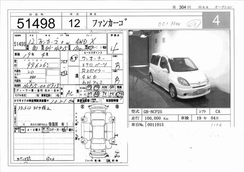Click the exterior grade B
Image resolution: width=244 pixels, height=172 pixels.
point(117,66)
